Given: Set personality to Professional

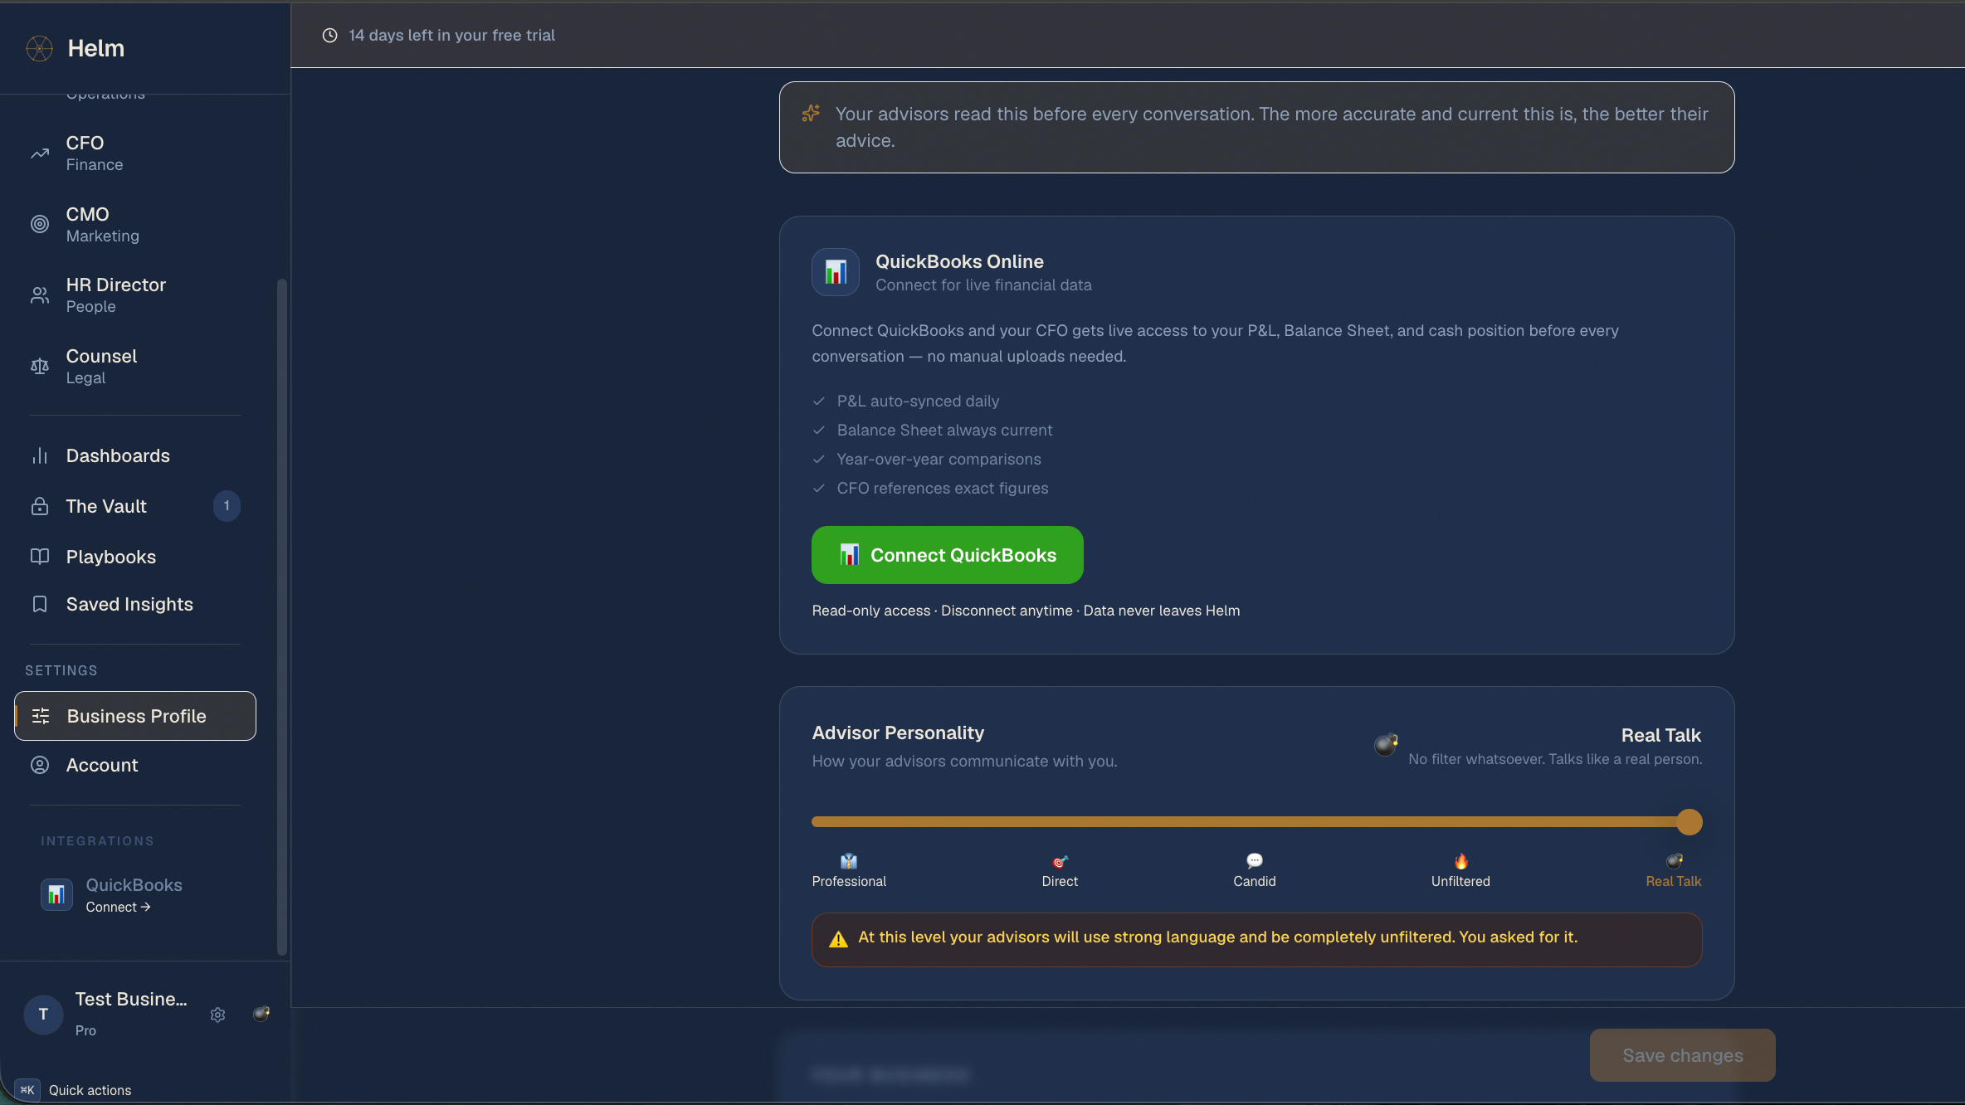Looking at the screenshot, I should [849, 871].
